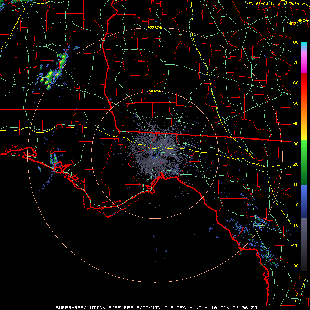Click the 80 value on the dBZ scale
The height and width of the screenshot is (310, 310).
(x=296, y=42)
